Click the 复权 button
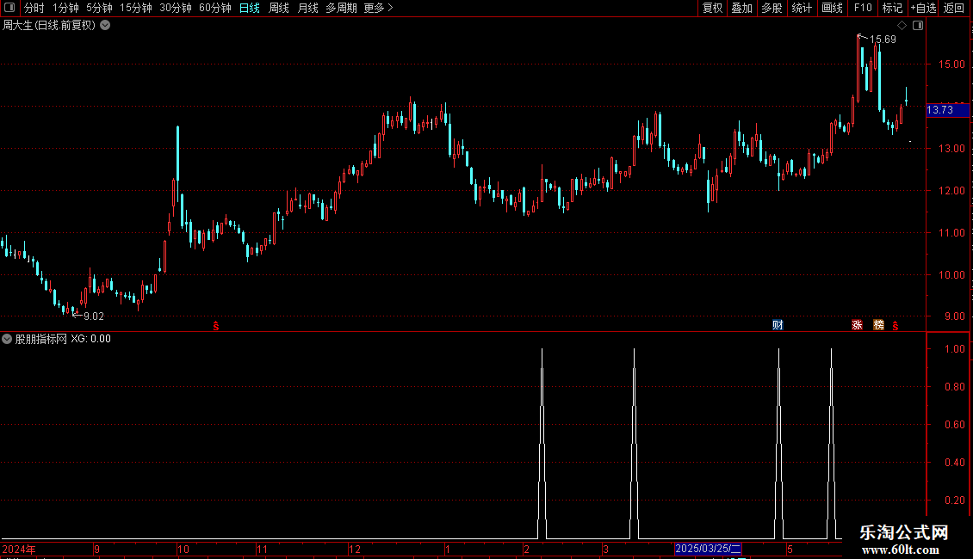 712,8
